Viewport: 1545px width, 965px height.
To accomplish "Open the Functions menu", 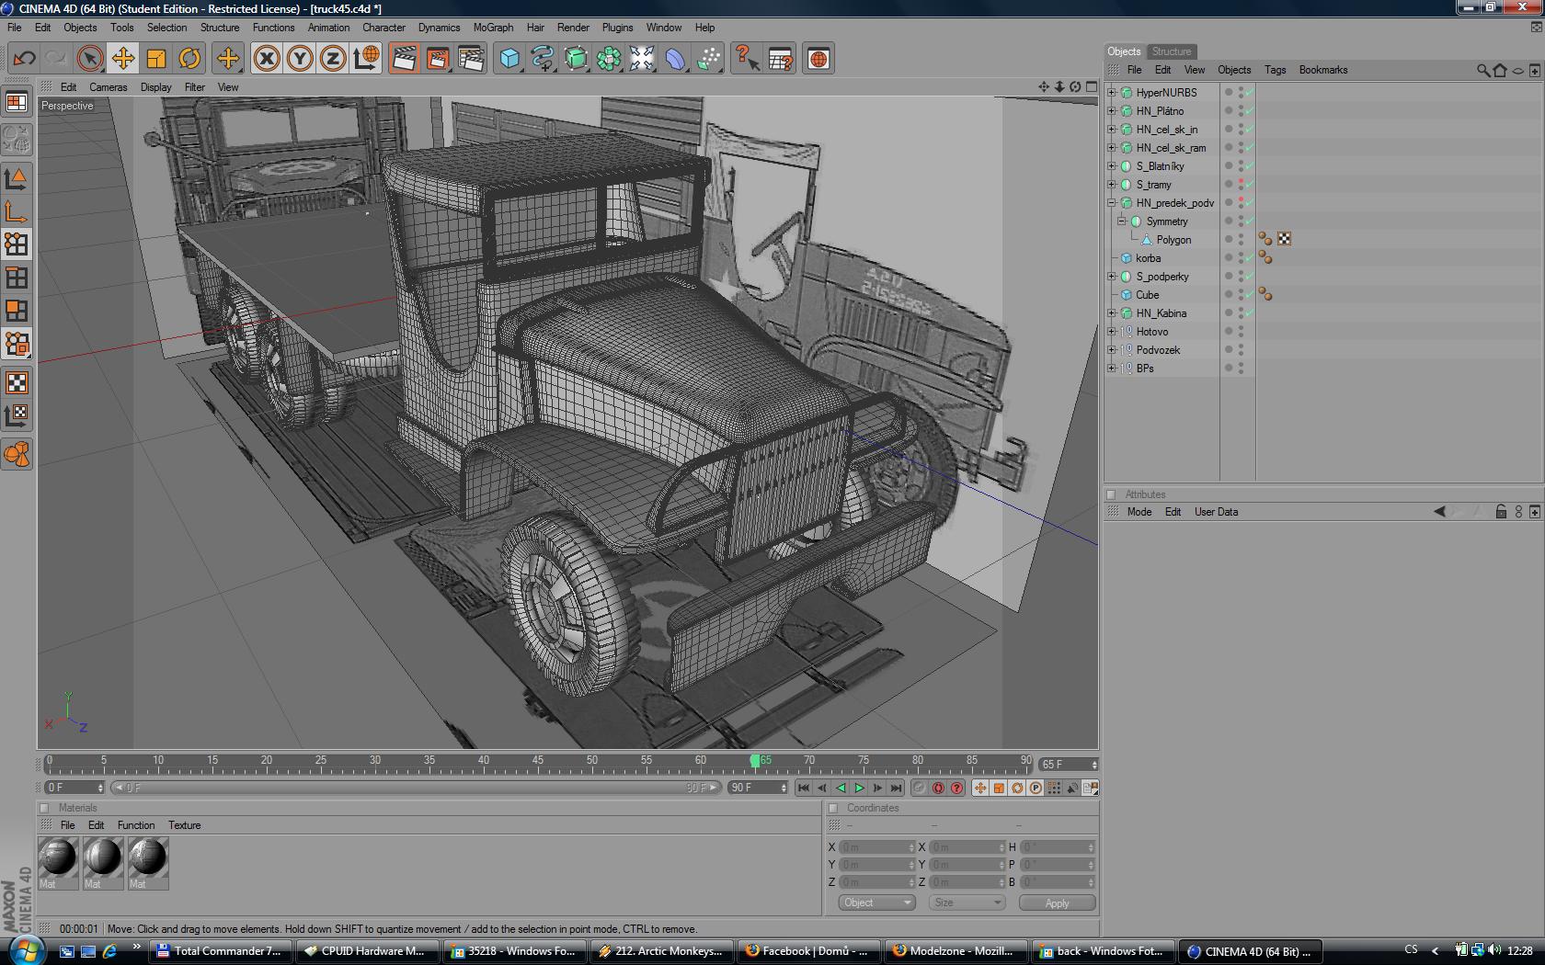I will 274,28.
